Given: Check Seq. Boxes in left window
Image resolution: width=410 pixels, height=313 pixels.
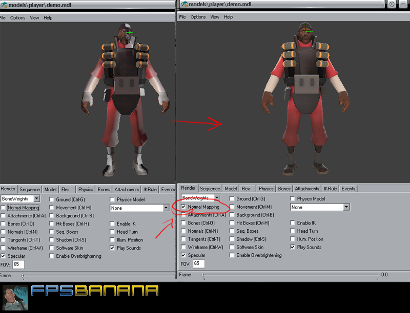Looking at the screenshot, I should point(52,232).
